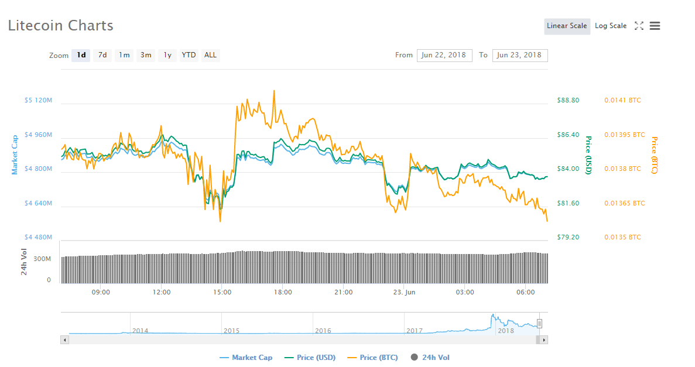This screenshot has height=367, width=695.
Task: Click the $4 800M market cap label
Action: [x=38, y=169]
